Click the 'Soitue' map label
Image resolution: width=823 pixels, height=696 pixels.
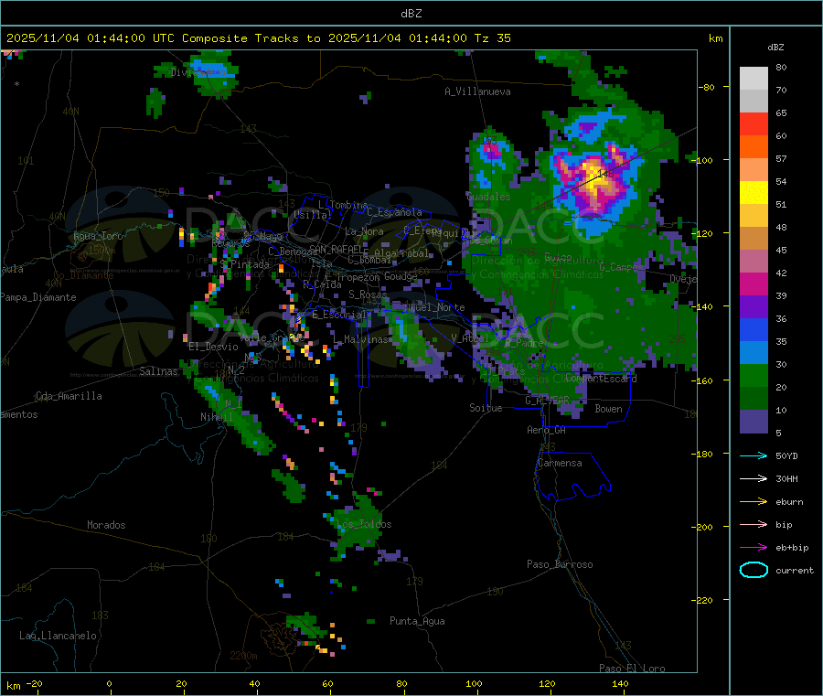point(486,408)
